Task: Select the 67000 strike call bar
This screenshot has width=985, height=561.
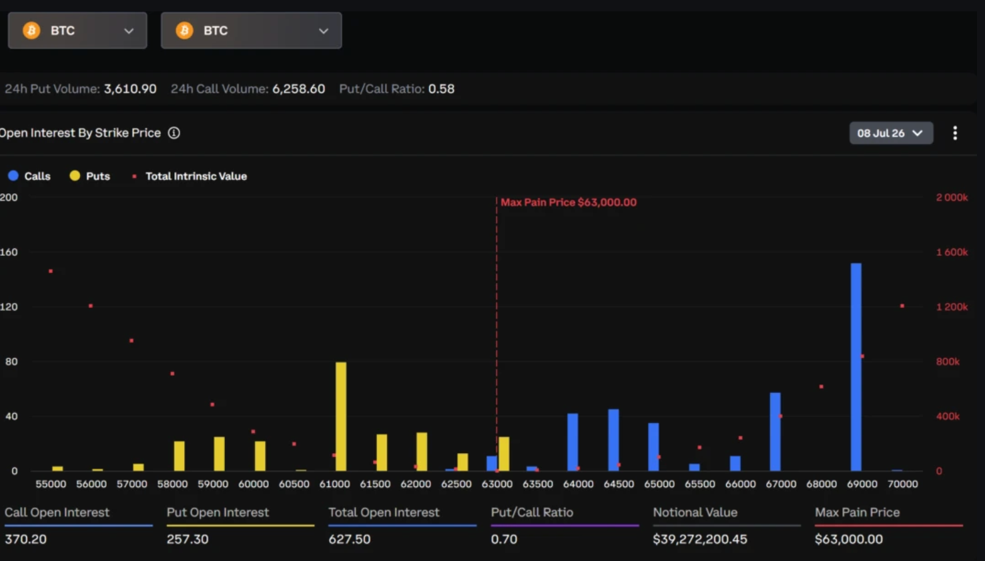Action: coord(775,432)
